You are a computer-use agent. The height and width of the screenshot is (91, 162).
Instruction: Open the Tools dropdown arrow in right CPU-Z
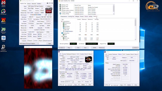tap(125, 85)
